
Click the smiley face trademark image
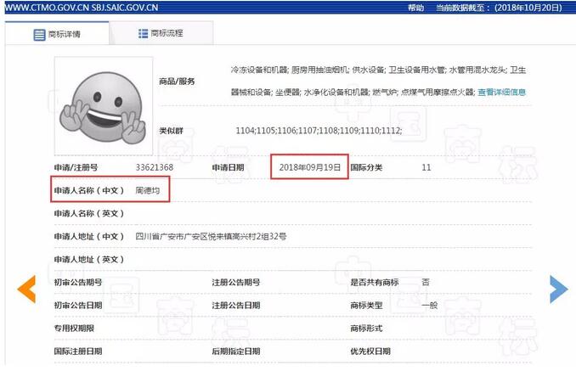[104, 106]
